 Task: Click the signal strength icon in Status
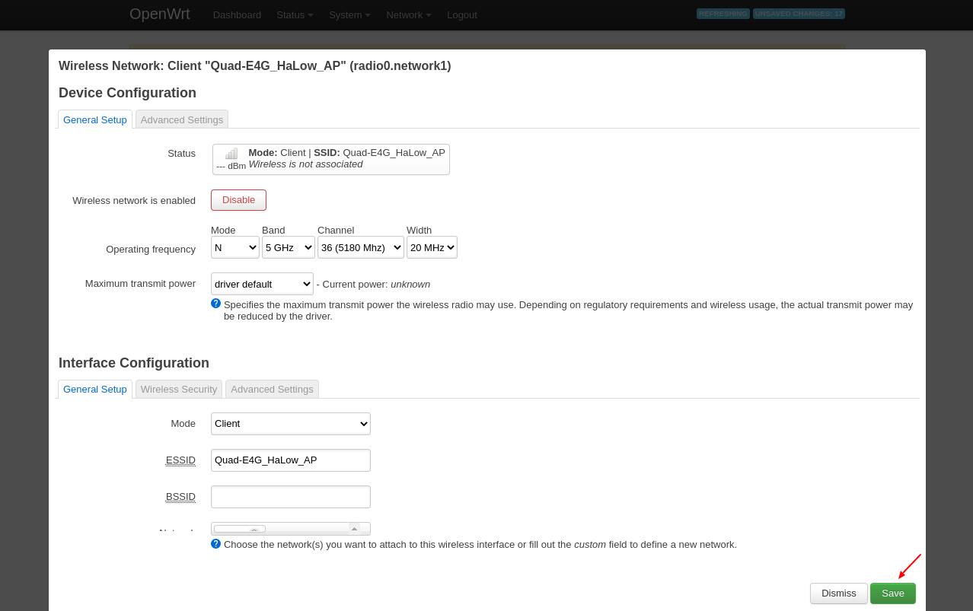click(231, 154)
